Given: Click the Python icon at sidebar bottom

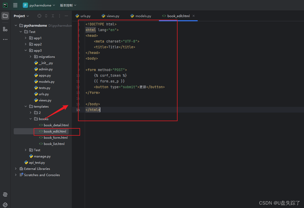Looking at the screenshot, I should coord(5,205).
